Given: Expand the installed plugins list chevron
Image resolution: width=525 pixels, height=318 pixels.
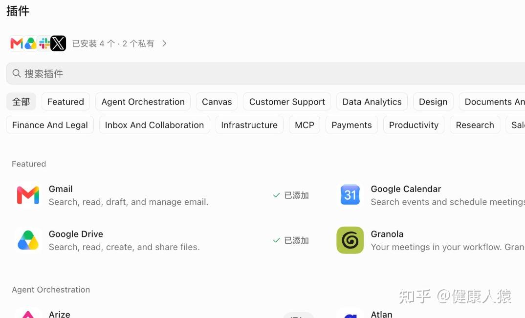Looking at the screenshot, I should tap(164, 43).
